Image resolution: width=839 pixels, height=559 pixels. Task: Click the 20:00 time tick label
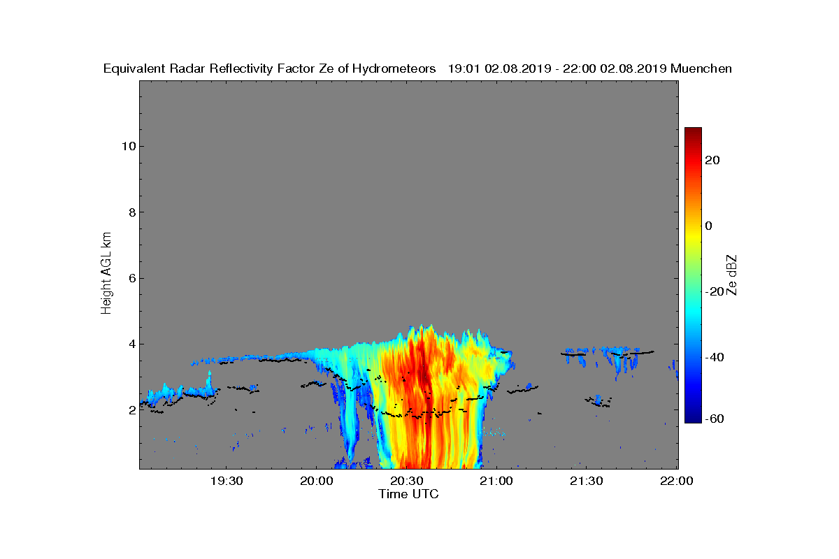(316, 481)
